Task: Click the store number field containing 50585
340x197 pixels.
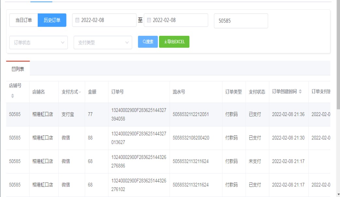Action: [x=241, y=21]
